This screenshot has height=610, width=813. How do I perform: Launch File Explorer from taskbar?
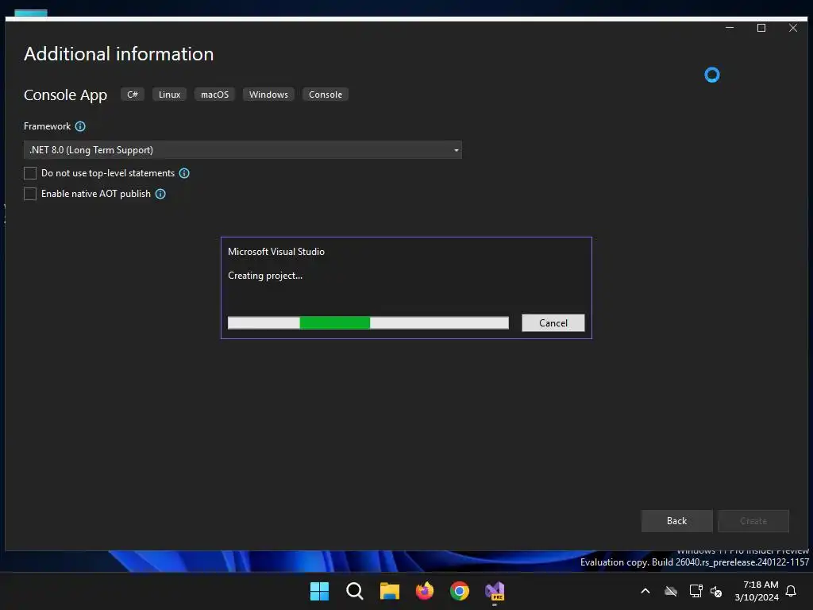(389, 591)
